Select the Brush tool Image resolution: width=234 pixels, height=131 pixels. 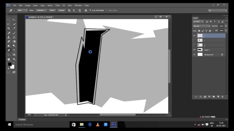point(14,33)
